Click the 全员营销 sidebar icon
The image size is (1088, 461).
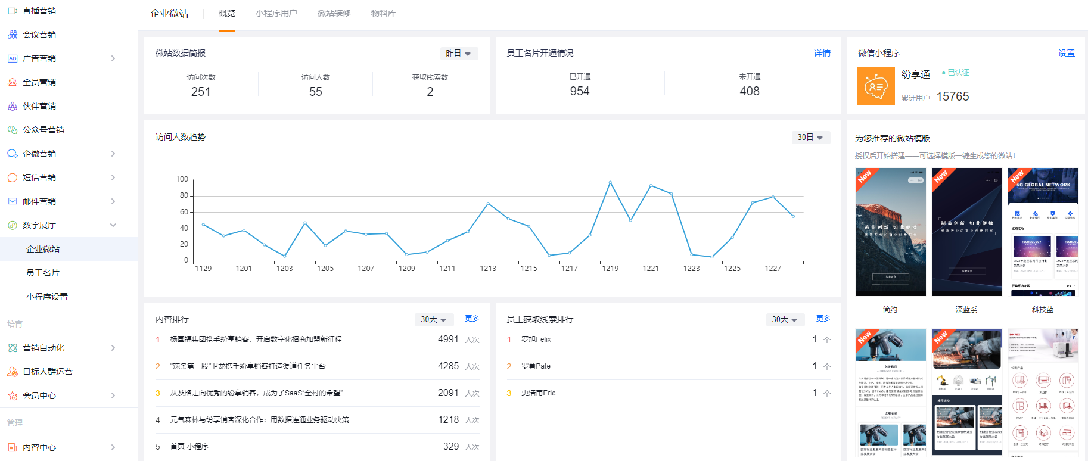coord(13,82)
